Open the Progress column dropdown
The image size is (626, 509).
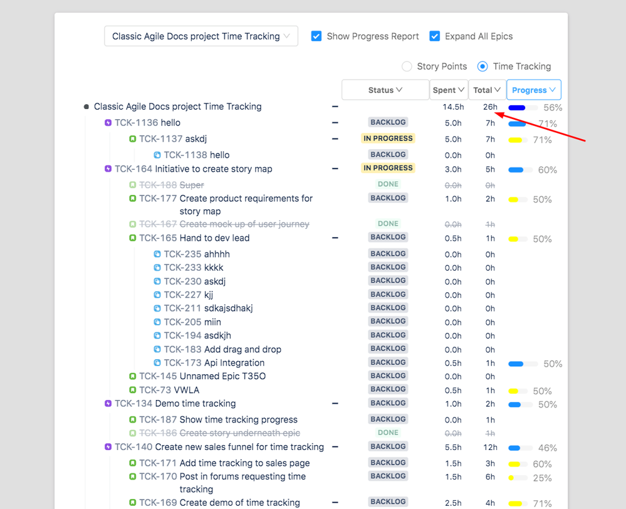[533, 90]
